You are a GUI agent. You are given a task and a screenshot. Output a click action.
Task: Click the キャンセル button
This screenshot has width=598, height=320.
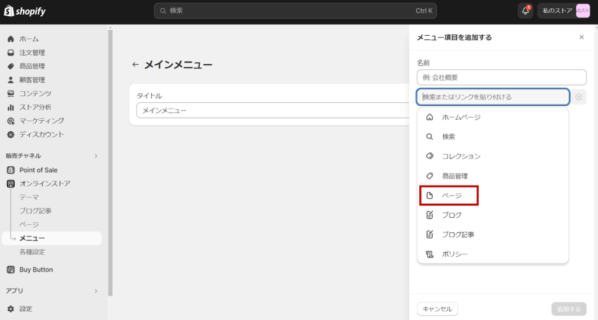[x=437, y=309]
